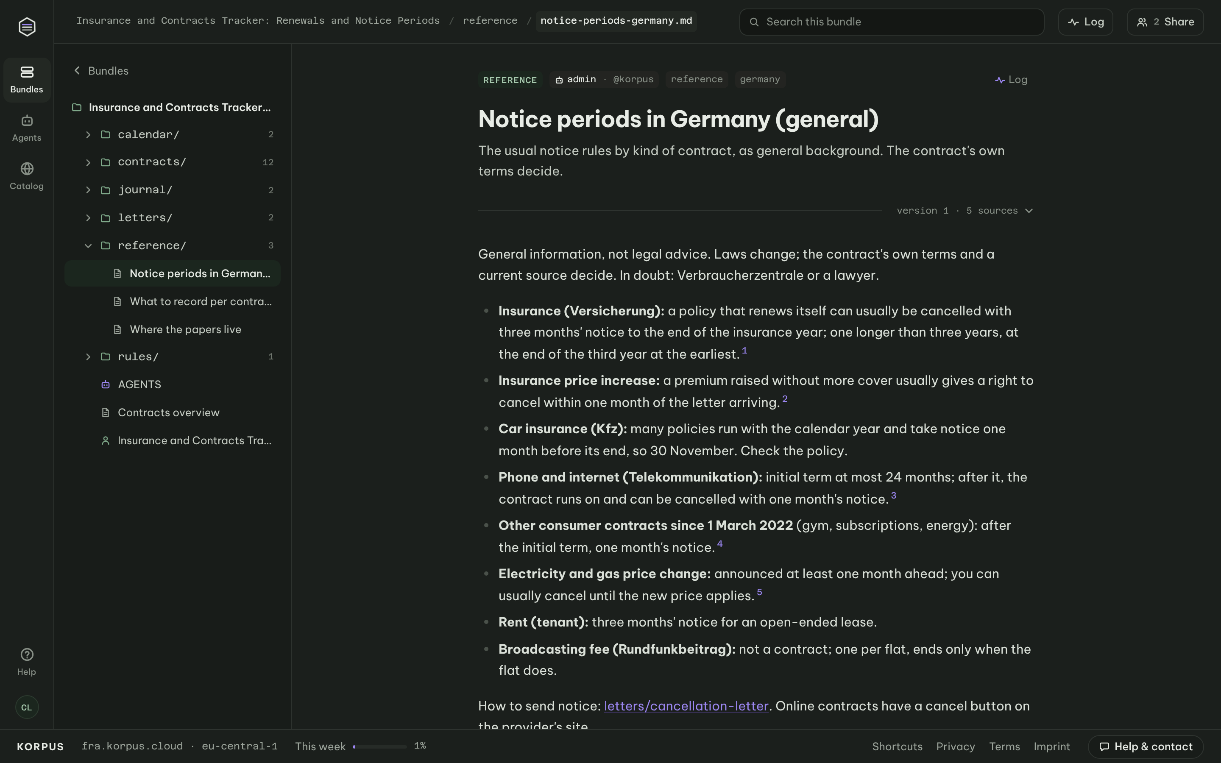Open Shortcuts in the footer
This screenshot has width=1221, height=763.
(x=897, y=746)
